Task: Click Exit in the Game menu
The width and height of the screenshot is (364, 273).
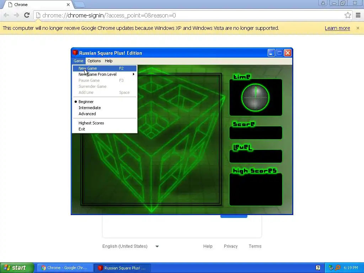Action: pyautogui.click(x=105, y=129)
